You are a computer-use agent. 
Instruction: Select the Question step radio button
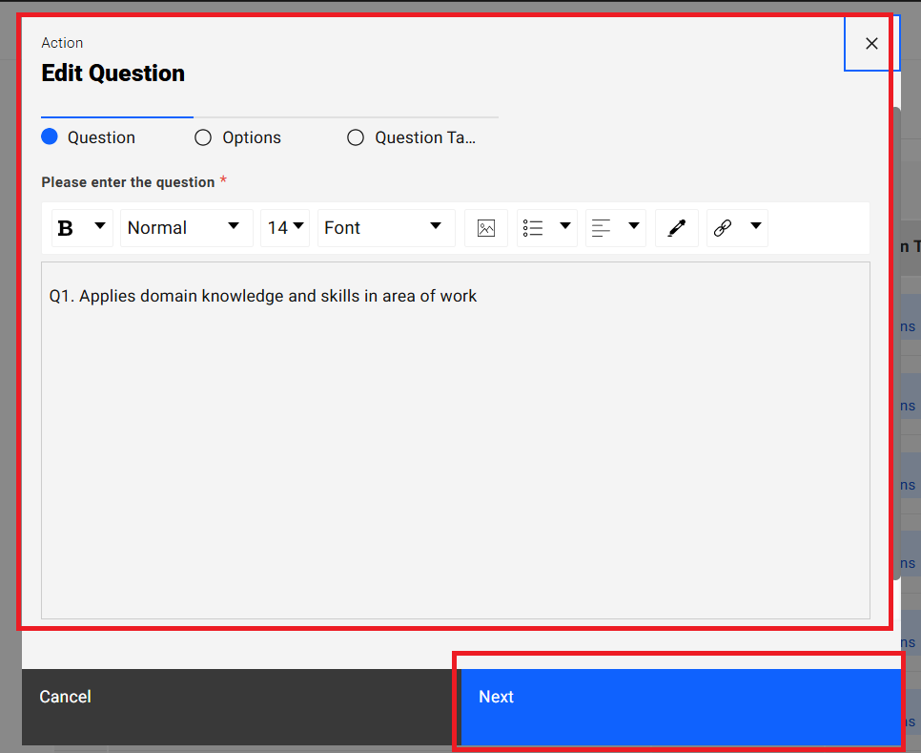click(x=51, y=137)
